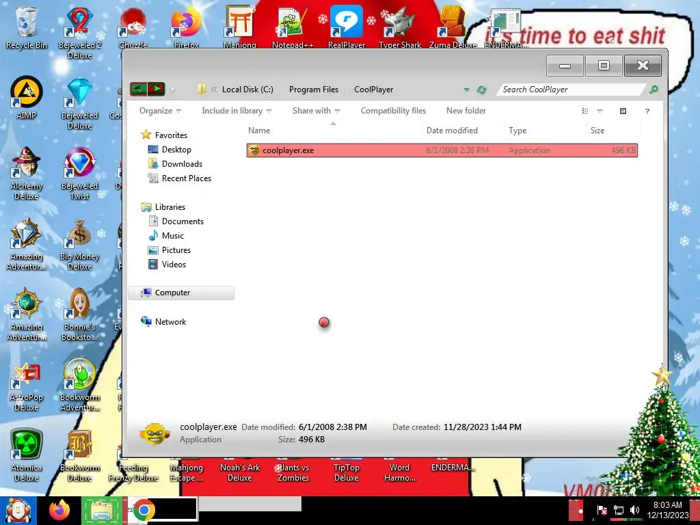Open Explorer help question mark
This screenshot has width=700, height=525.
pos(647,111)
